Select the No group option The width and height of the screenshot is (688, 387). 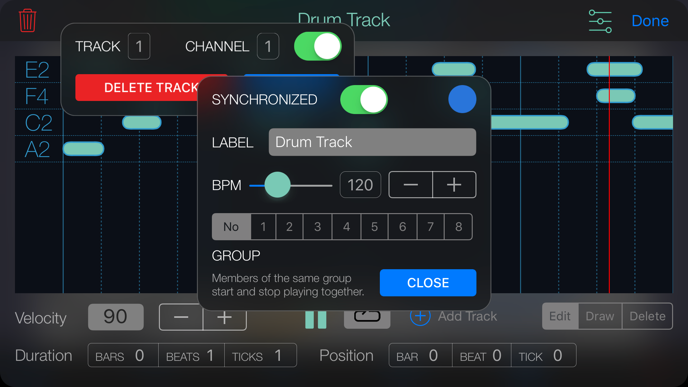pos(231,227)
